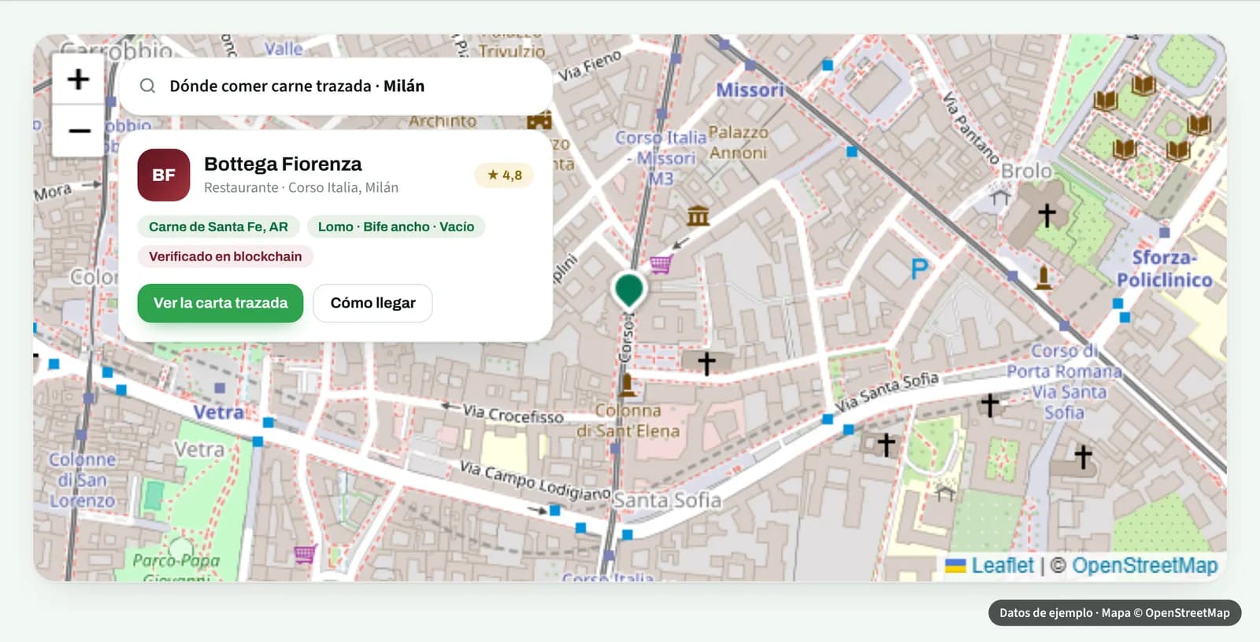Select the Lomo · Bife ancho · Vacío tag
Screen dimensions: 1260x642
pos(396,227)
